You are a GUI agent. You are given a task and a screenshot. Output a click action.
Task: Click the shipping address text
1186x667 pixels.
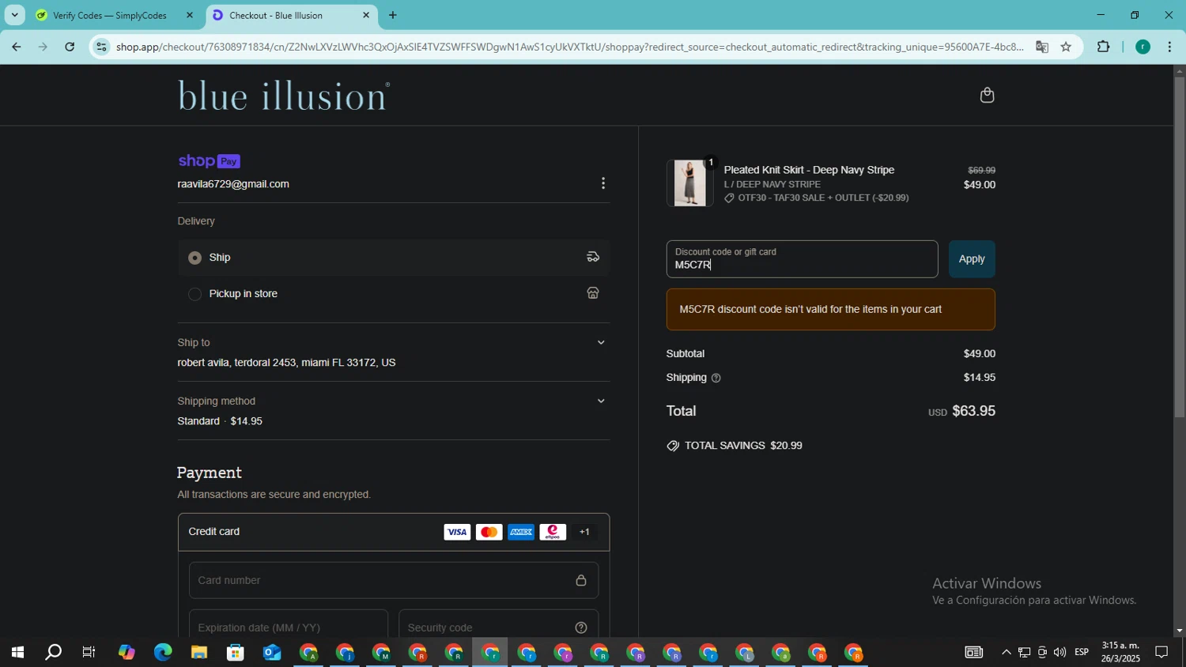point(286,363)
